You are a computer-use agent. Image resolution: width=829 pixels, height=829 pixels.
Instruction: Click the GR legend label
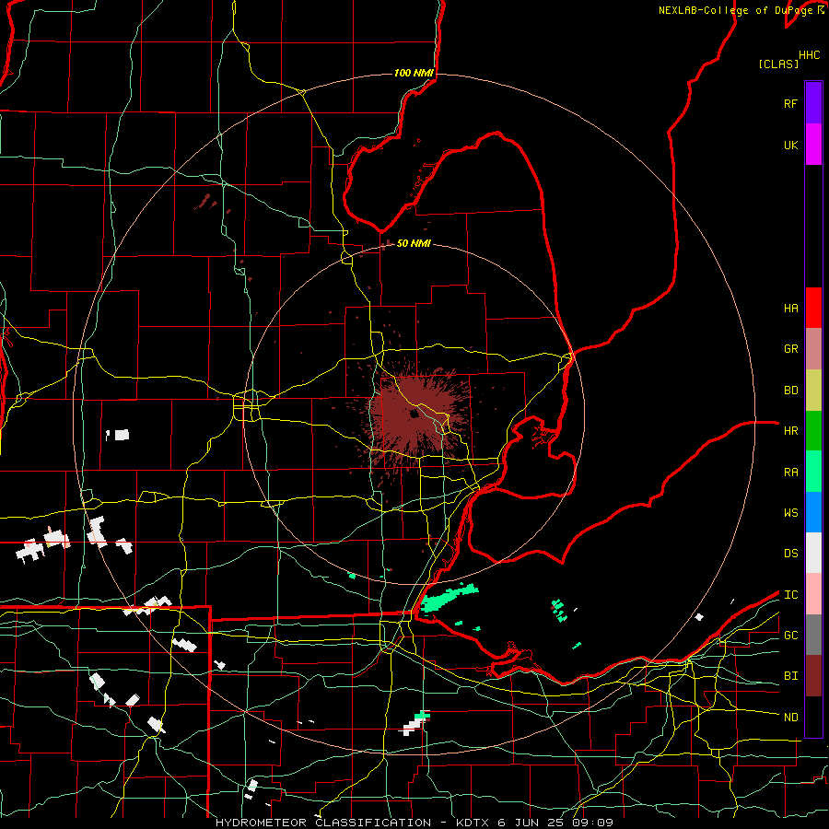790,349
